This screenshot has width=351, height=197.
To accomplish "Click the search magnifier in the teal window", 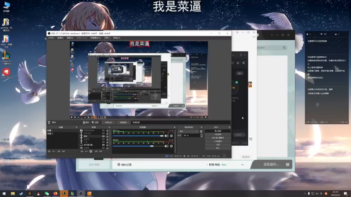I will 284,48.
